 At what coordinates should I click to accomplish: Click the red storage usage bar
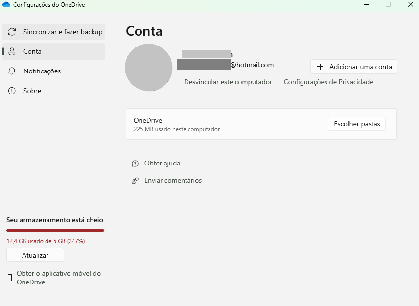pyautogui.click(x=55, y=231)
